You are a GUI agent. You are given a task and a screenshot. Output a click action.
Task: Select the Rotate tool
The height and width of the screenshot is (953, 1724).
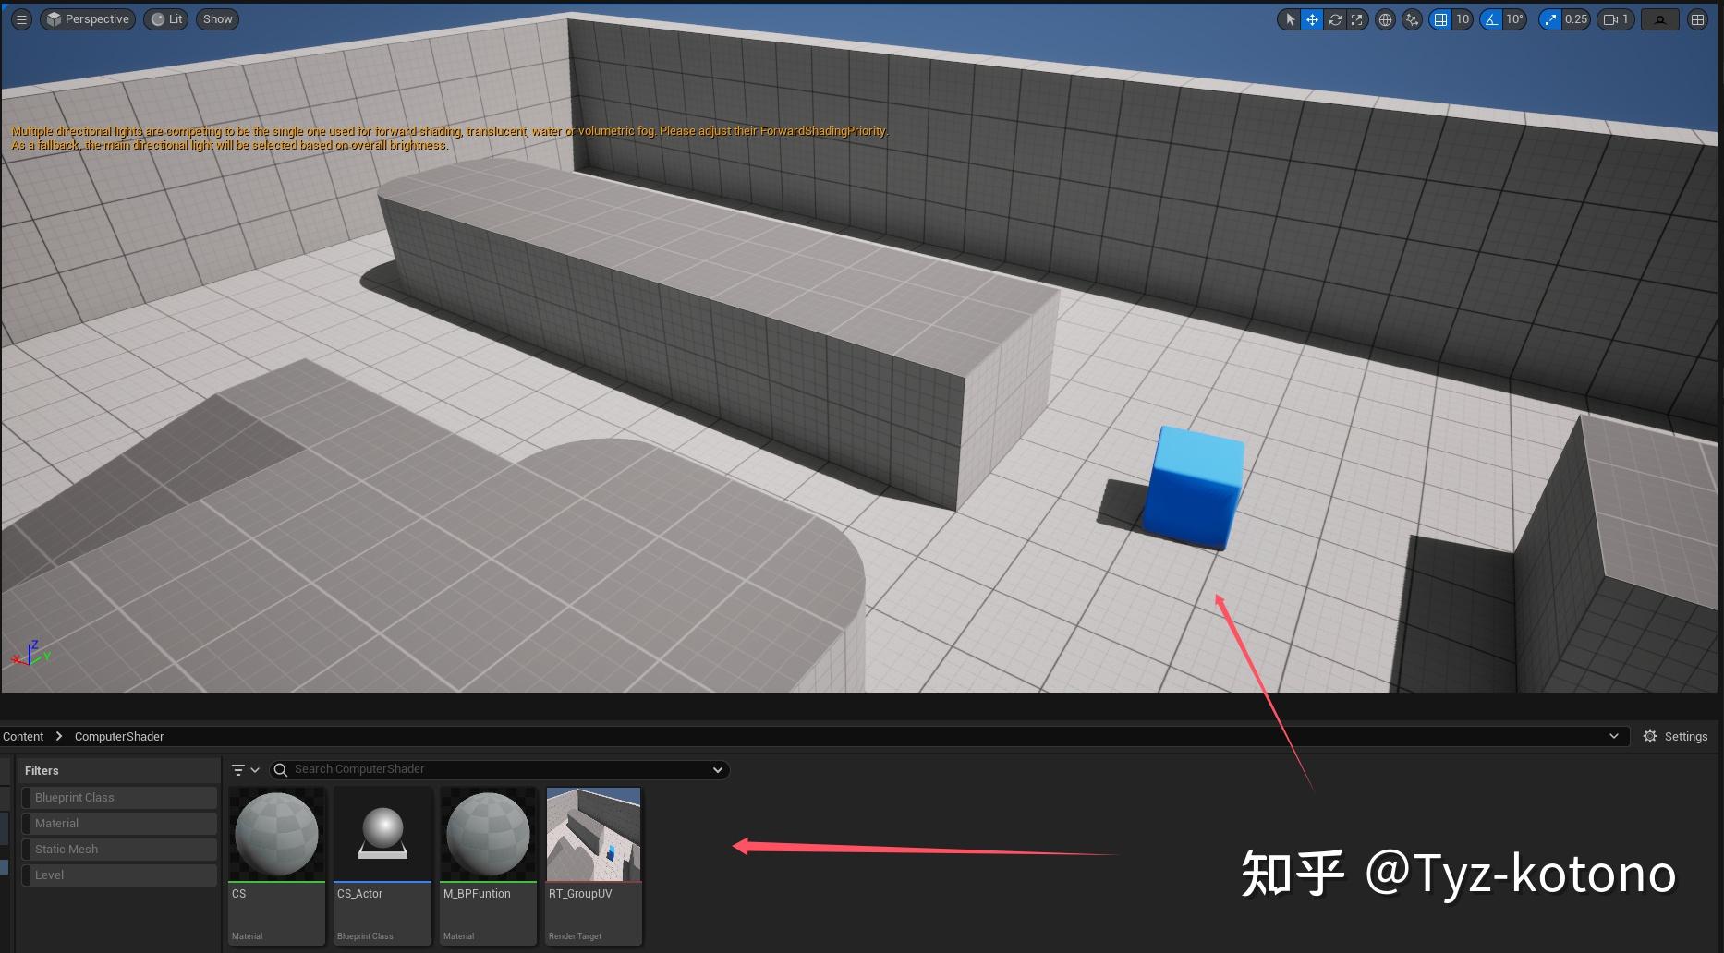coord(1335,18)
